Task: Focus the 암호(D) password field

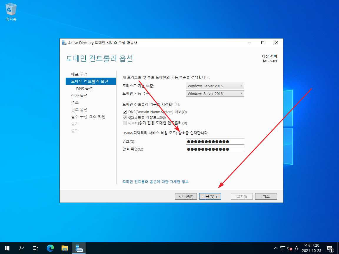Action: pyautogui.click(x=215, y=141)
